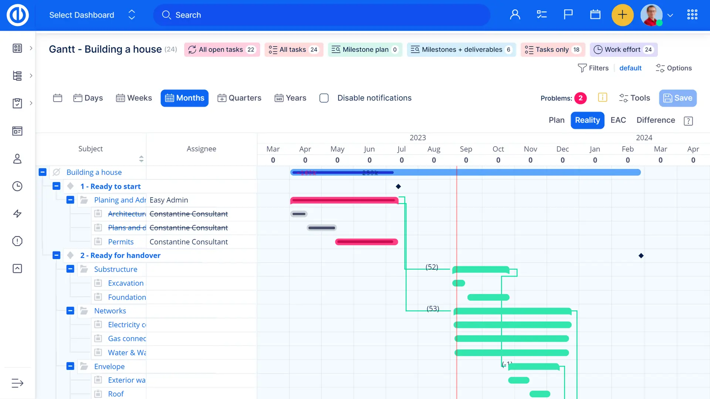The height and width of the screenshot is (399, 710).
Task: Open the default filter link
Action: [x=630, y=68]
